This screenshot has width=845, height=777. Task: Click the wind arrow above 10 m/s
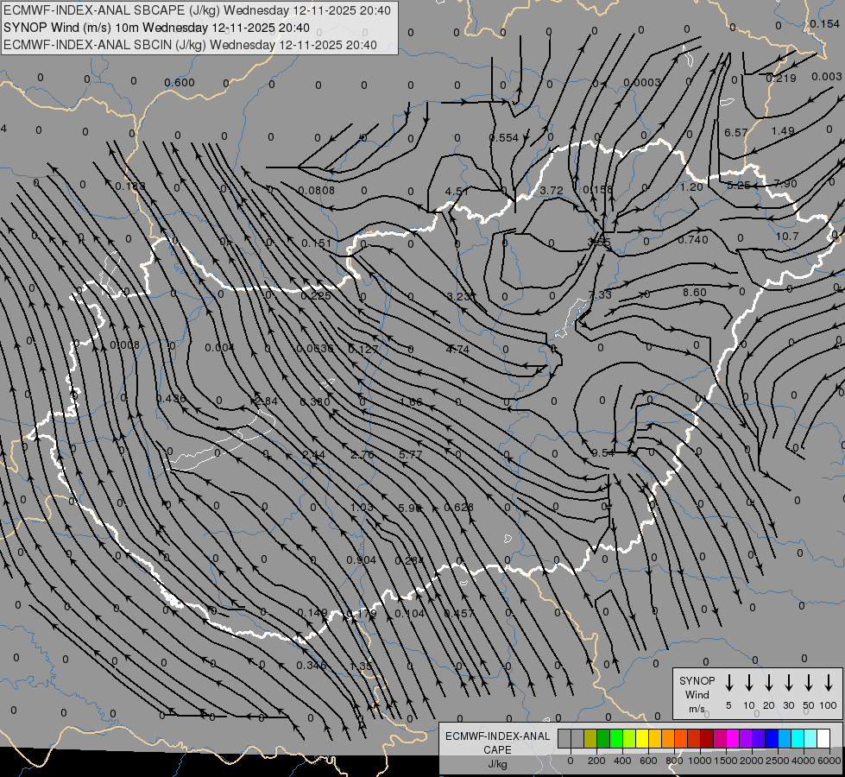pos(748,682)
